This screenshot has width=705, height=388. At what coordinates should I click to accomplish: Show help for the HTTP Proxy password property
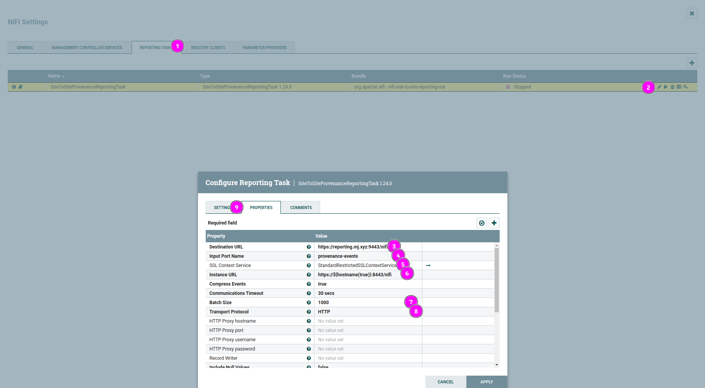pyautogui.click(x=309, y=349)
